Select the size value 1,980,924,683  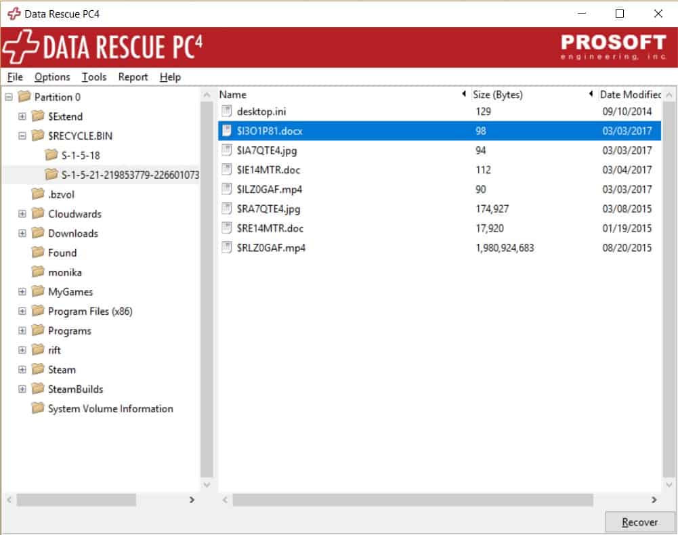click(x=505, y=248)
